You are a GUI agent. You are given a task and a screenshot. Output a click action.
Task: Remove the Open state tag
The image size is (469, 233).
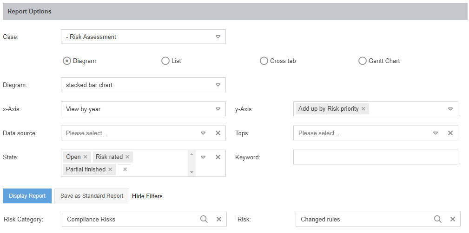click(85, 157)
